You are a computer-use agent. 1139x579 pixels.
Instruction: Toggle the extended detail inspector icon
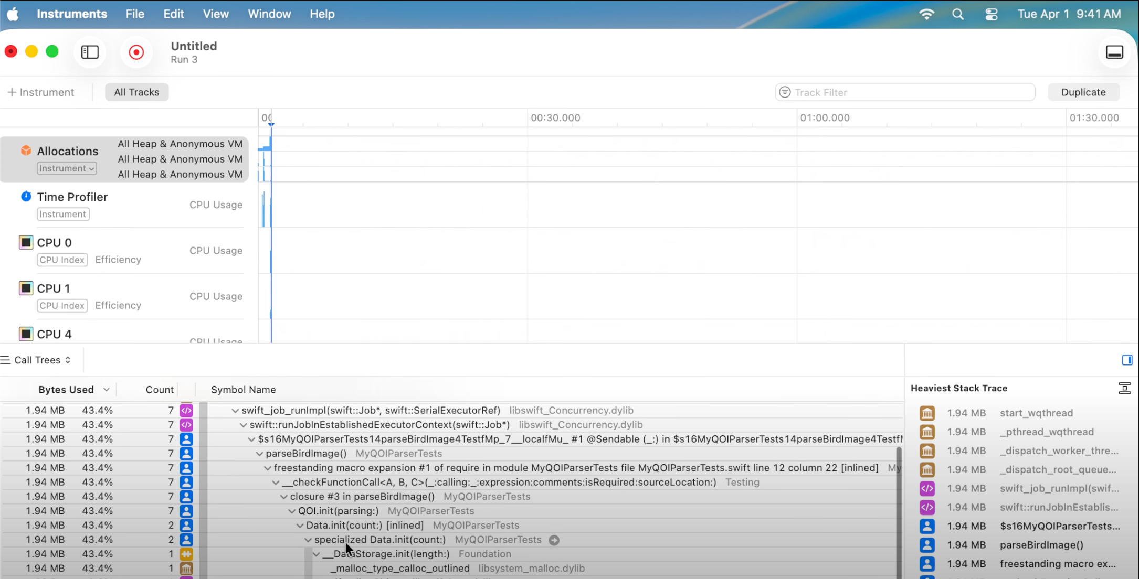tap(1126, 360)
